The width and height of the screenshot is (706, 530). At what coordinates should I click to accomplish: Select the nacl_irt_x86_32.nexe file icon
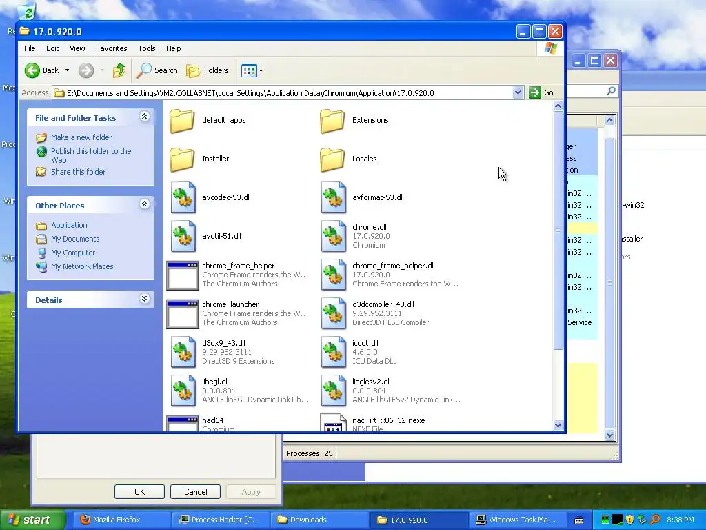(333, 423)
